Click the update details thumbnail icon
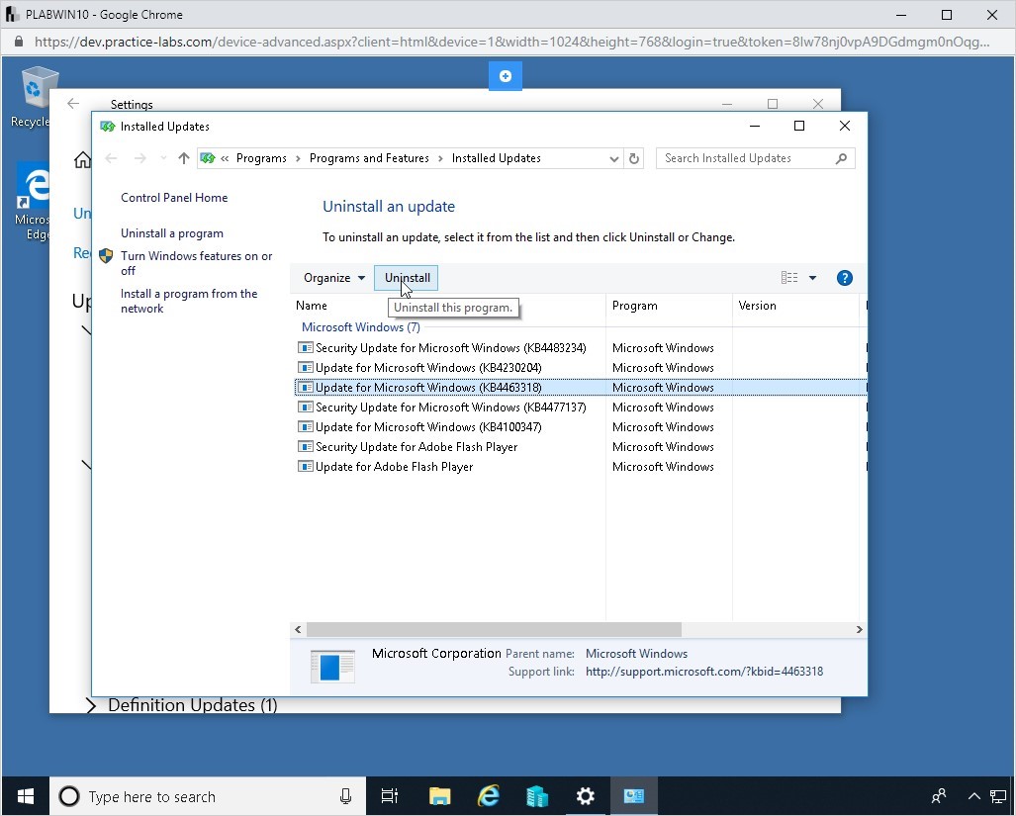1016x816 pixels. coord(332,667)
